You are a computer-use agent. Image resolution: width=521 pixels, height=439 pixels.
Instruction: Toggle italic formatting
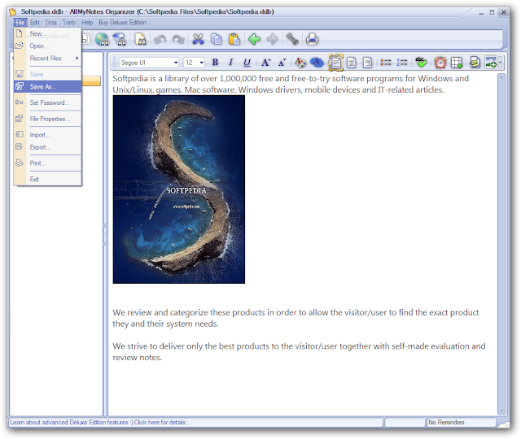tap(230, 63)
